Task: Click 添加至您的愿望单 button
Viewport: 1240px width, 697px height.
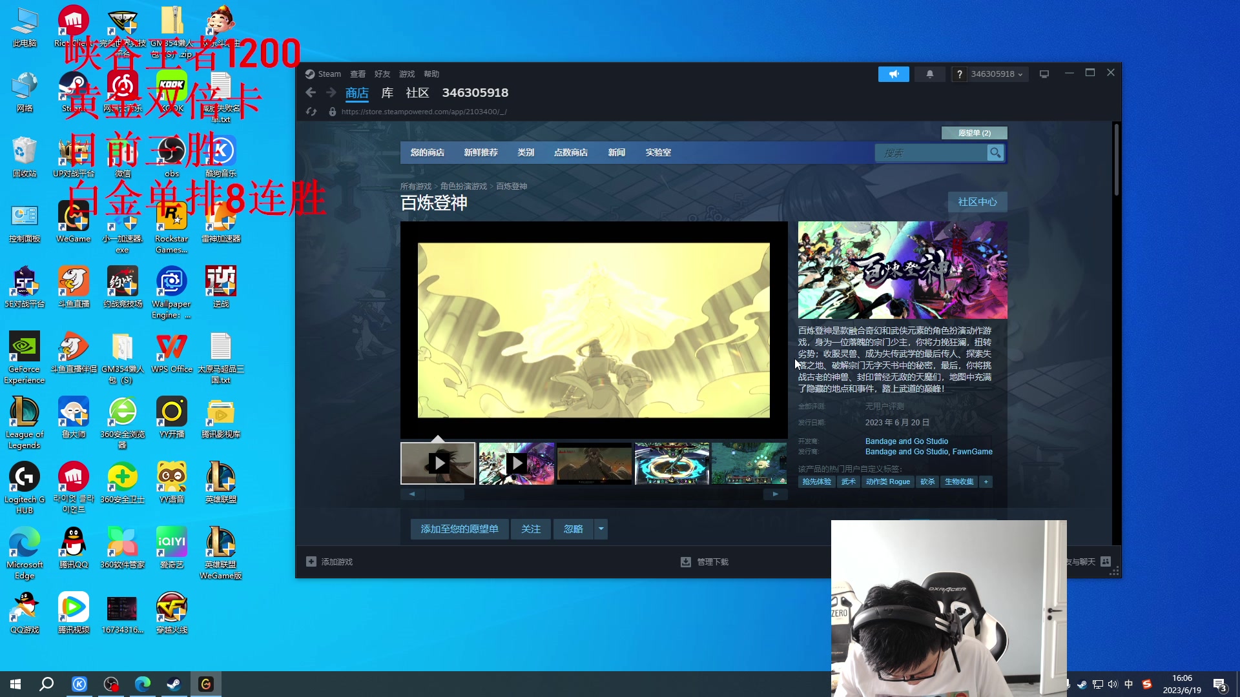Action: [x=460, y=529]
